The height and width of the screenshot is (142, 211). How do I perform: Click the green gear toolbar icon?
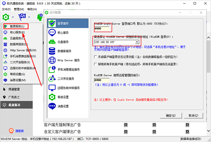[6, 17]
